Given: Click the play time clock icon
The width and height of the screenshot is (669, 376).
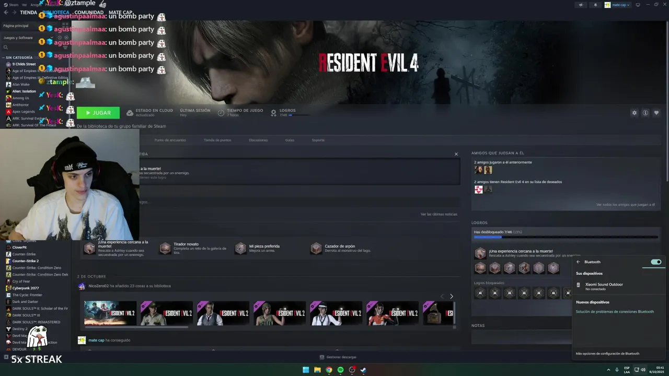Looking at the screenshot, I should click(221, 113).
